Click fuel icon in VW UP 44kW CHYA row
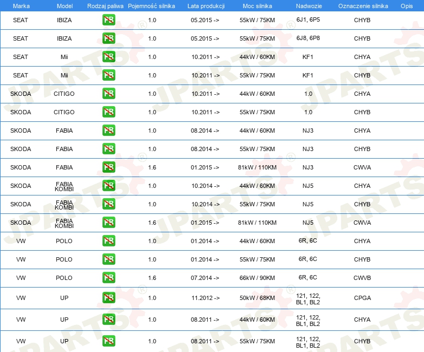 pyautogui.click(x=108, y=320)
